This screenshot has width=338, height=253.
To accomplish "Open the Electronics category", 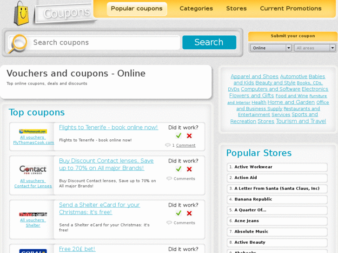I will click(x=315, y=89).
